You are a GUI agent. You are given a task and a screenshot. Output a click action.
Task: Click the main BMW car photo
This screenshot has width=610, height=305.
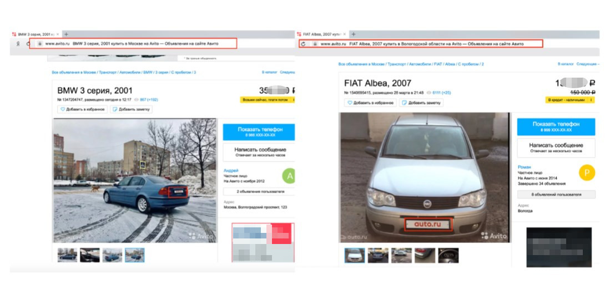135,181
